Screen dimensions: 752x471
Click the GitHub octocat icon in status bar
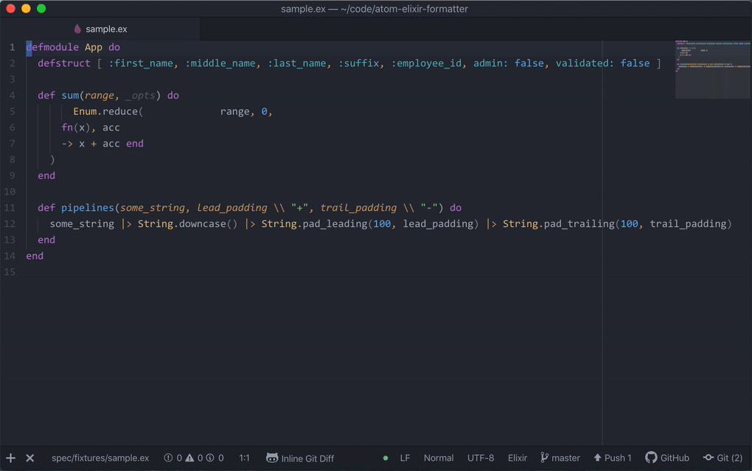[652, 458]
